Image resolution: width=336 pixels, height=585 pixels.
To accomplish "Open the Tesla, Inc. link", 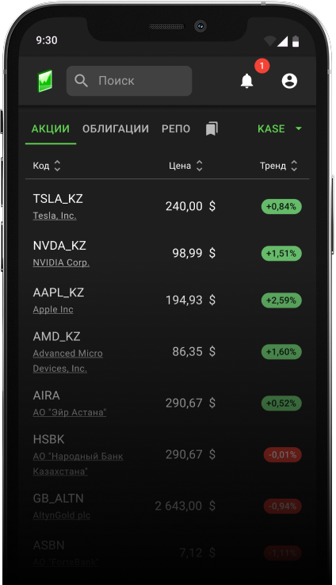I will click(x=55, y=216).
